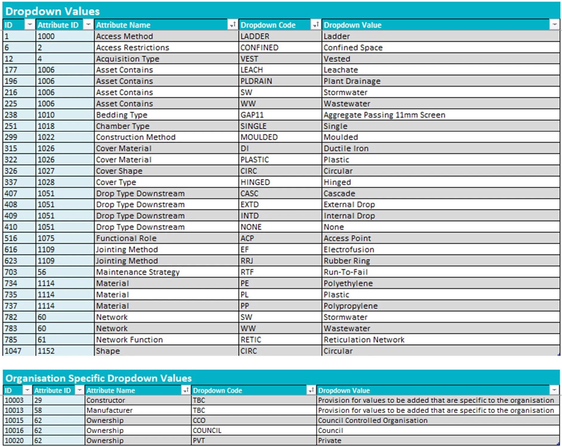
Task: Open the Dropdown Value filter arrow in top table
Action: pyautogui.click(x=554, y=25)
